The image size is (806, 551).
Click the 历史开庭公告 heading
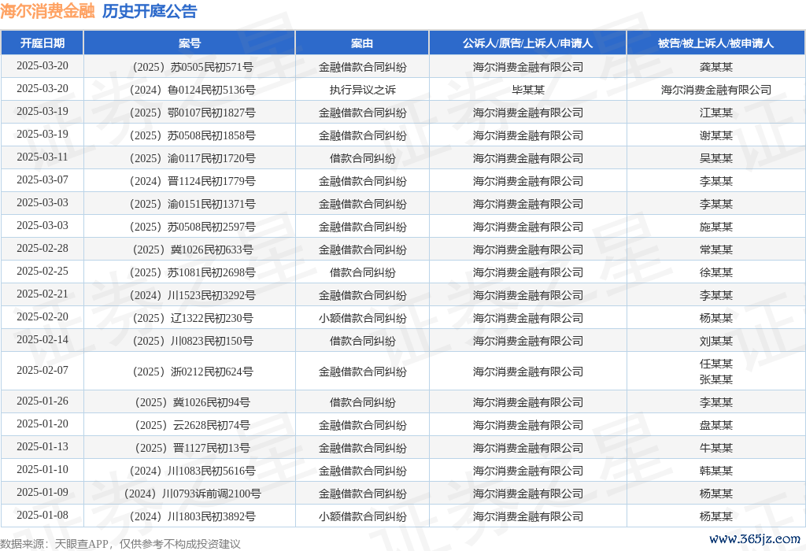(150, 11)
